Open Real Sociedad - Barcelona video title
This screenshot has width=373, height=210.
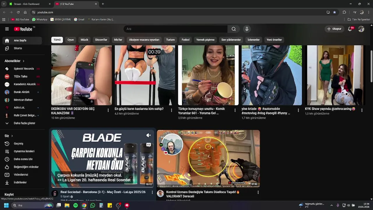click(x=103, y=192)
